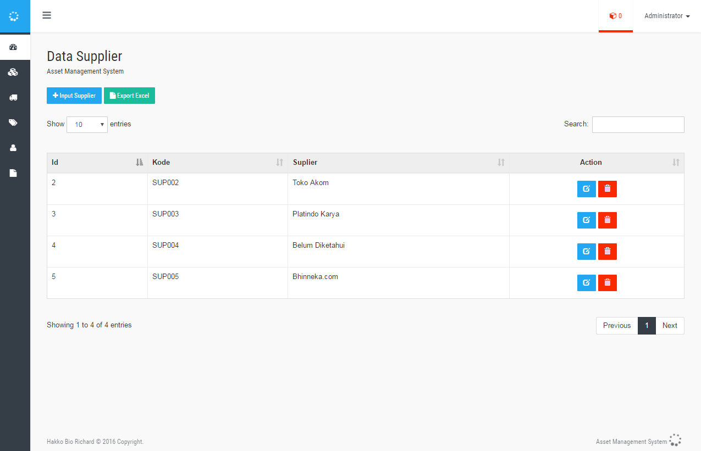
Task: Sort table by Id column
Action: point(97,163)
